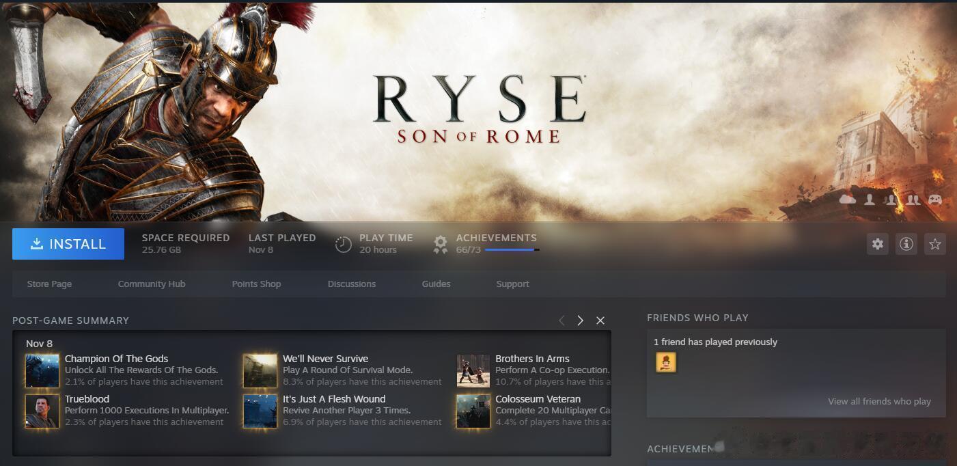Open game settings via gear icon
Viewport: 957px width, 466px height.
tap(878, 244)
